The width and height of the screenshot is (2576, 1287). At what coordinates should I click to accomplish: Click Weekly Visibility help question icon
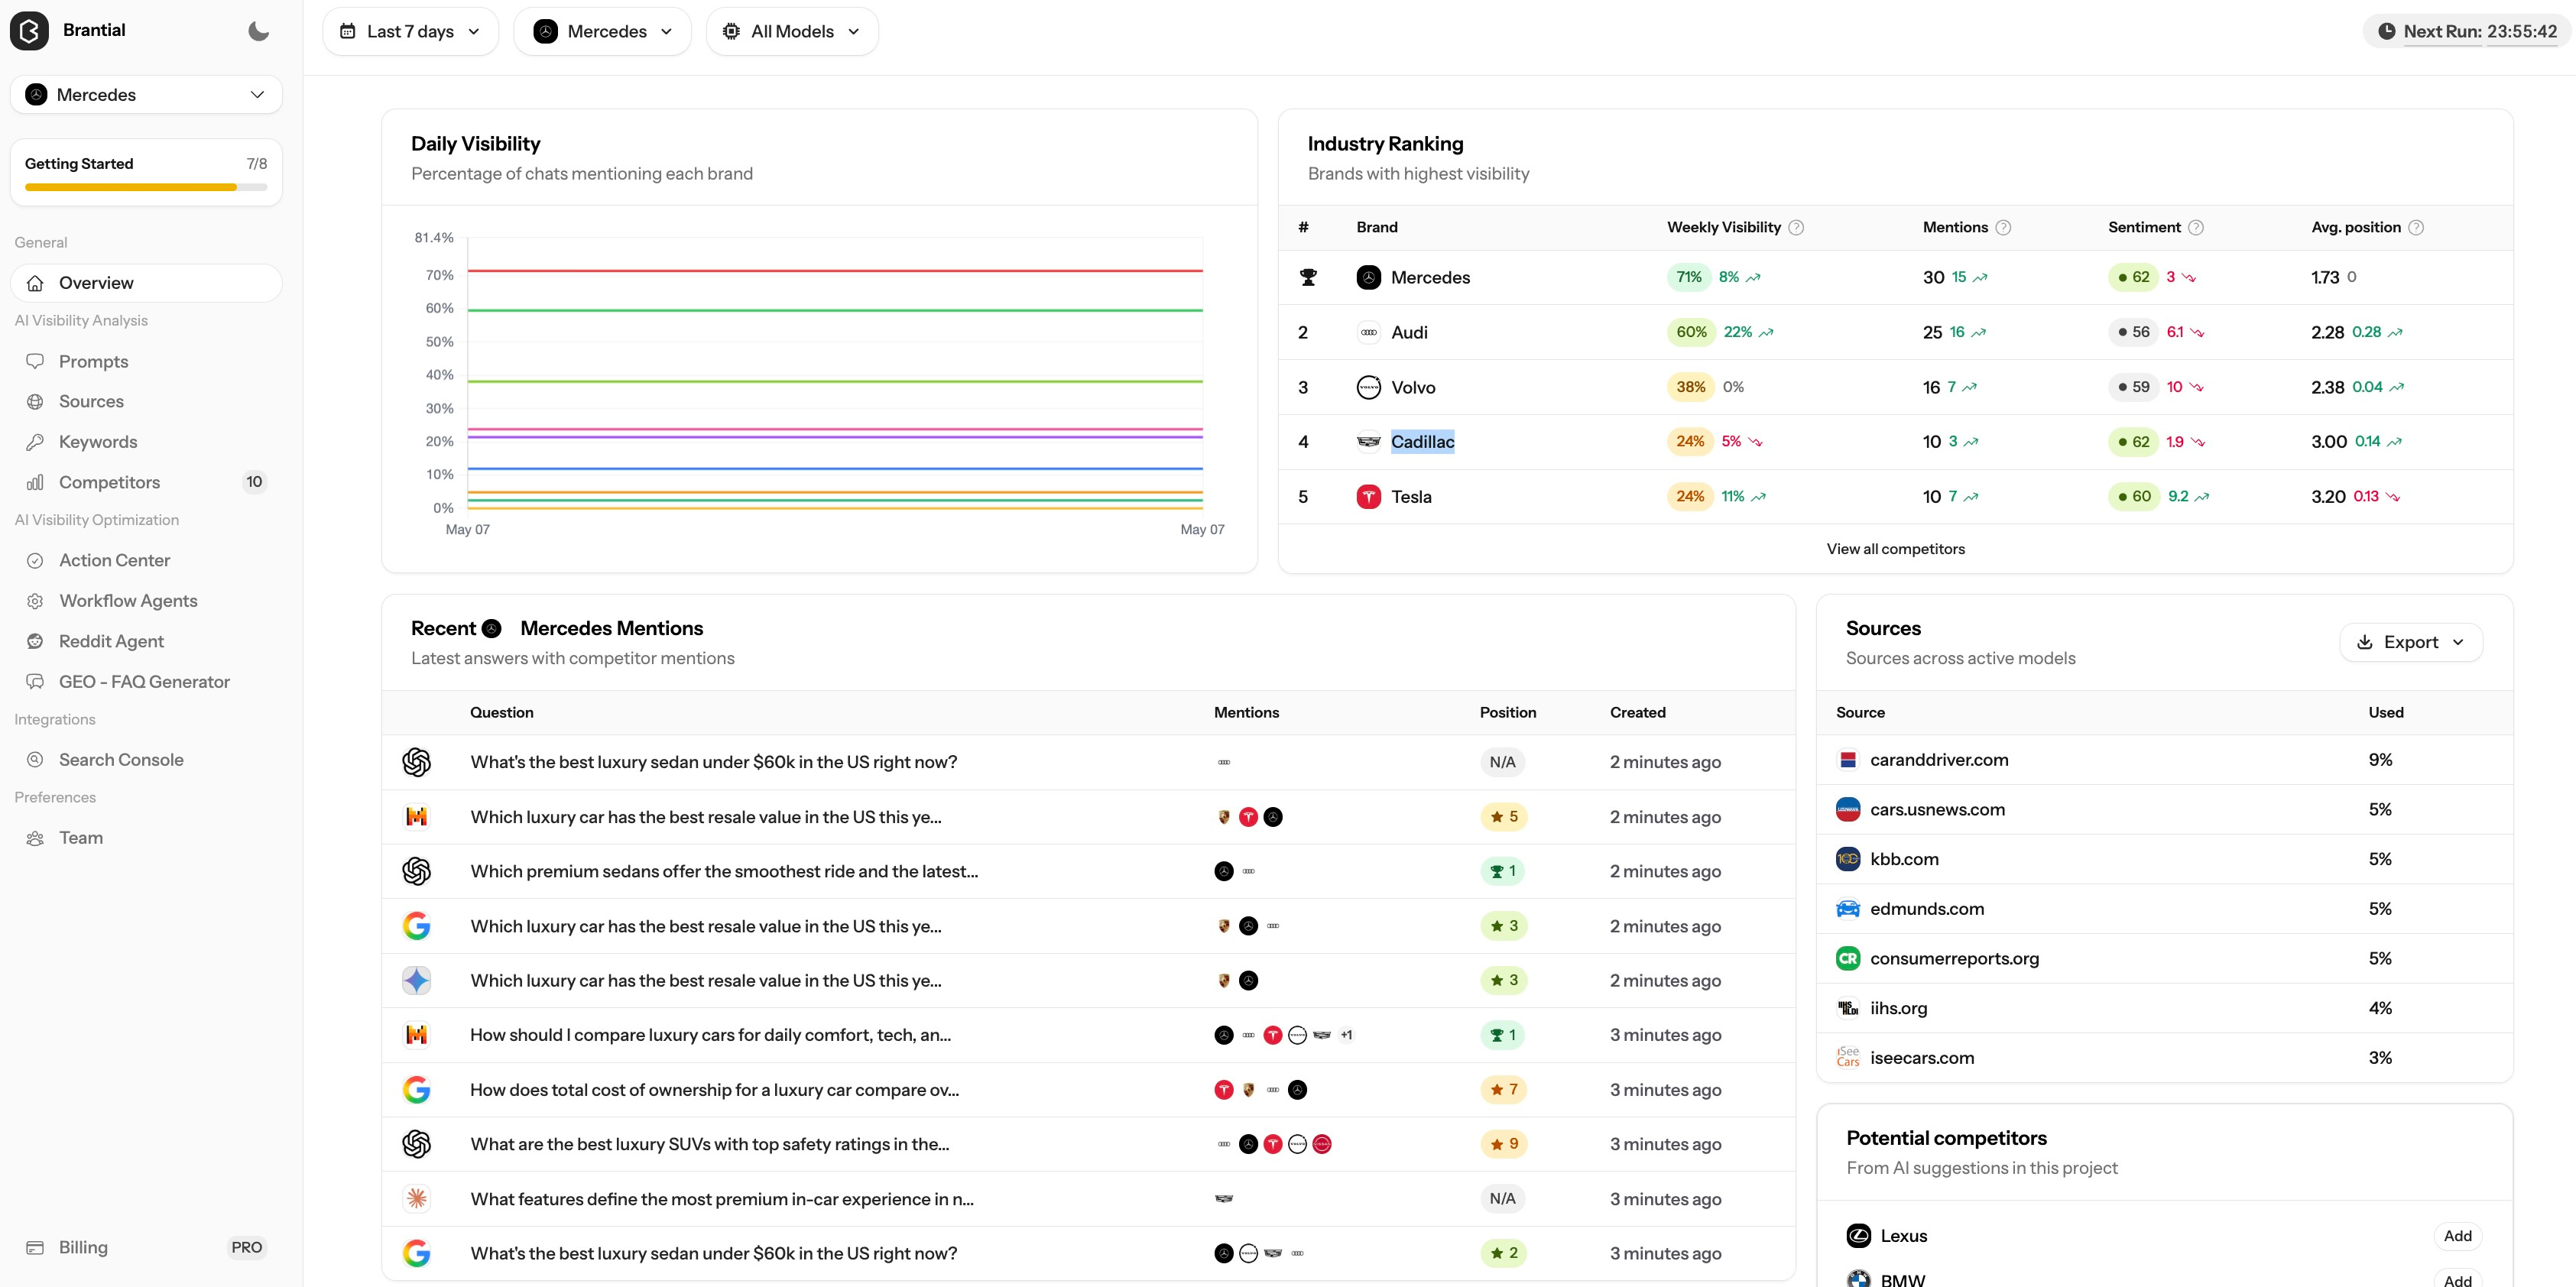(1796, 228)
